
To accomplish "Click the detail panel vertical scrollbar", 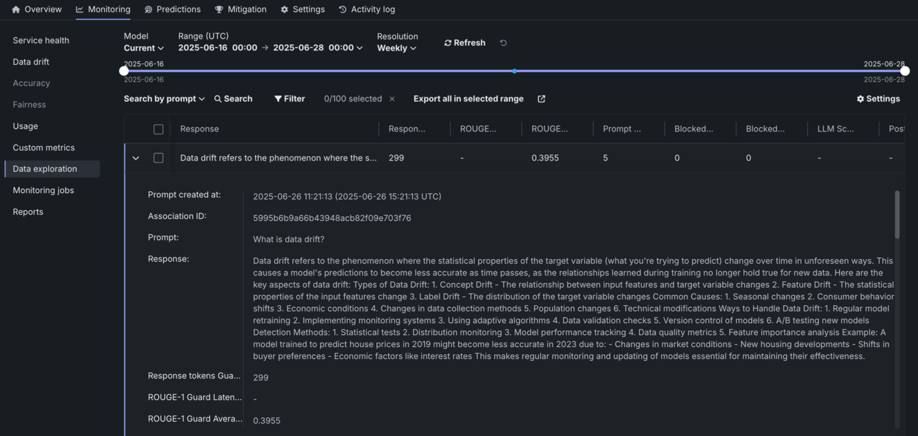I will click(x=897, y=215).
